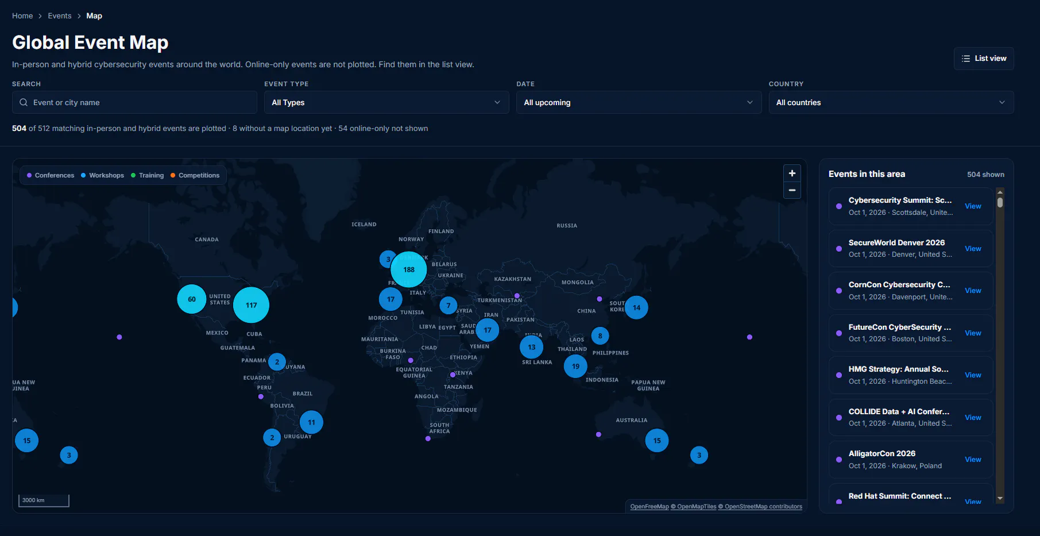Zoom in using the map plus button

point(792,173)
